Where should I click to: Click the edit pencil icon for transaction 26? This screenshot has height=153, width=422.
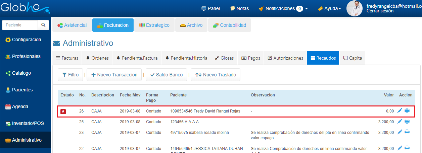[400, 111]
